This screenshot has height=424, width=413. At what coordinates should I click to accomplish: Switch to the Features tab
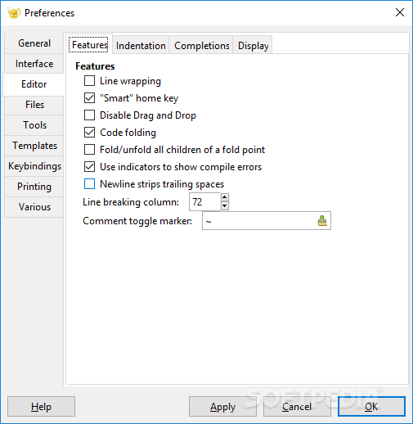(x=90, y=45)
